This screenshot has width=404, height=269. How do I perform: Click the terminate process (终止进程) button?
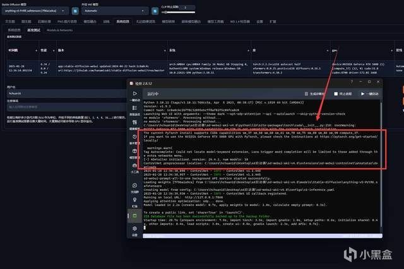point(343,94)
